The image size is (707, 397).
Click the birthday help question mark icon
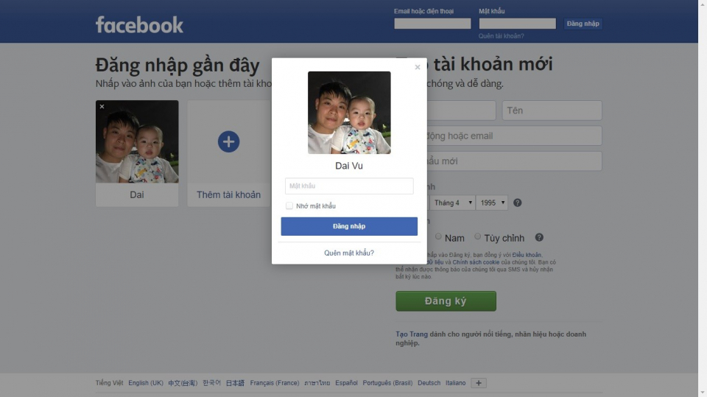tap(518, 203)
